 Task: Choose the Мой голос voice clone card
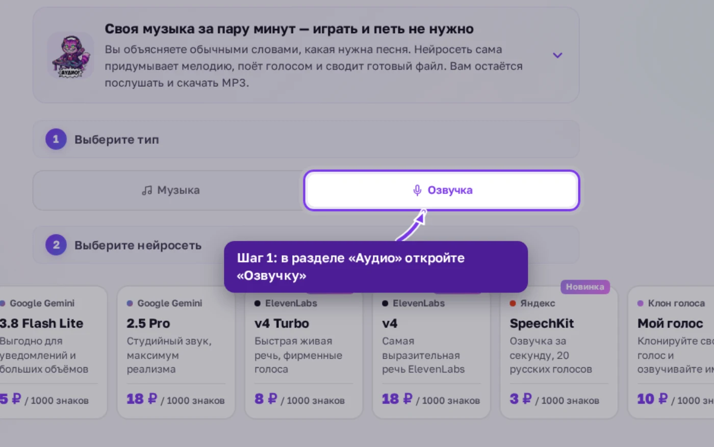[671, 352]
